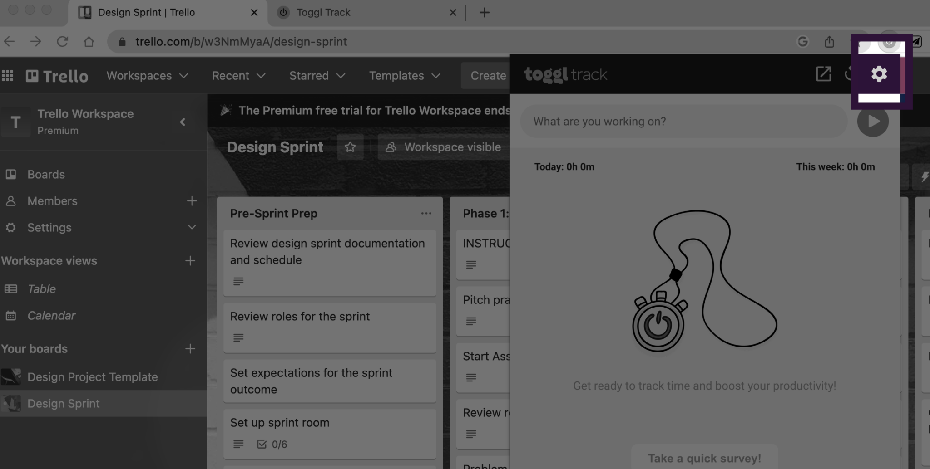Image resolution: width=930 pixels, height=469 pixels.
Task: Open the Toggl extension settings gear
Action: click(879, 73)
